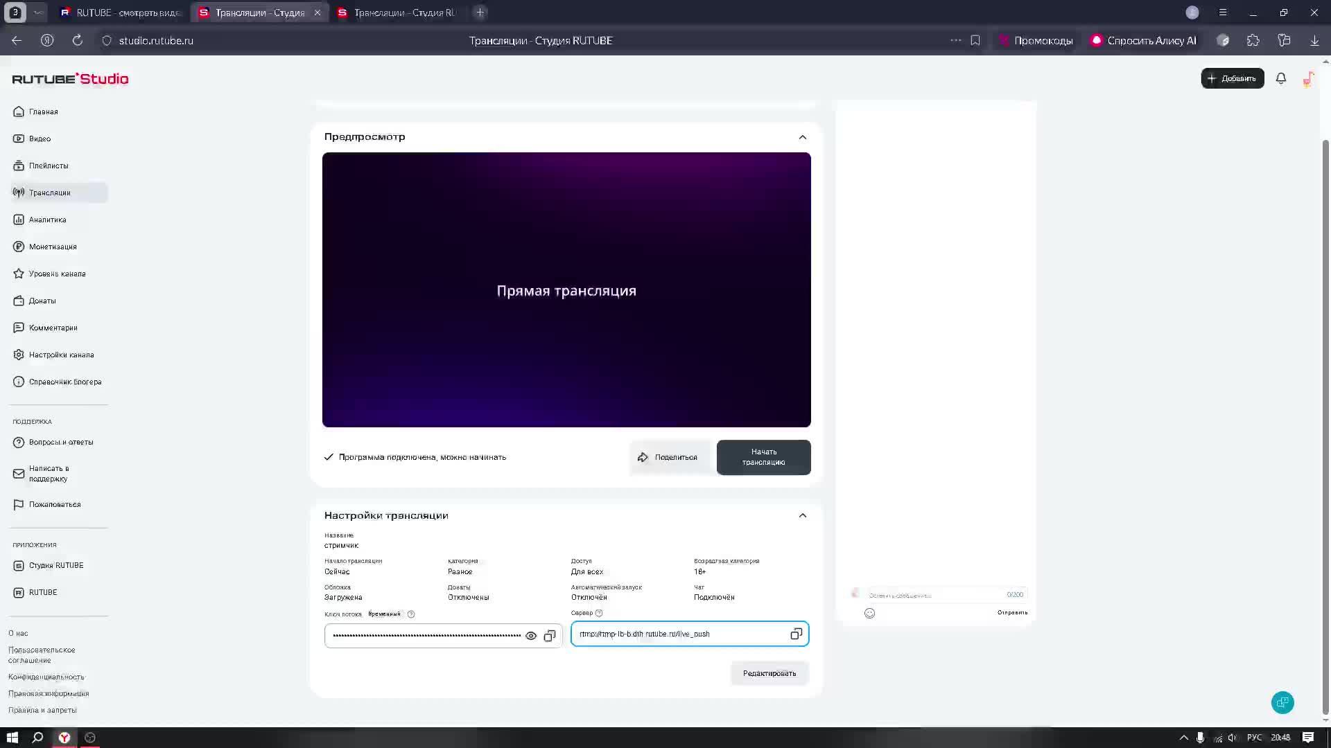The image size is (1331, 748).
Task: Open emoji picker in chat
Action: tap(870, 613)
